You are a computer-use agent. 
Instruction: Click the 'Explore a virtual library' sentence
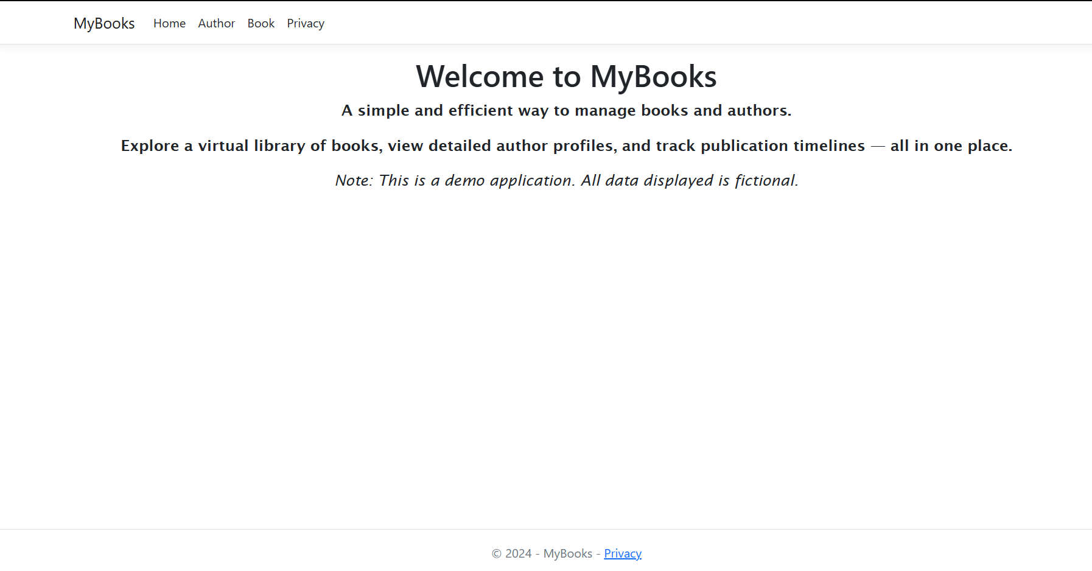pos(566,145)
